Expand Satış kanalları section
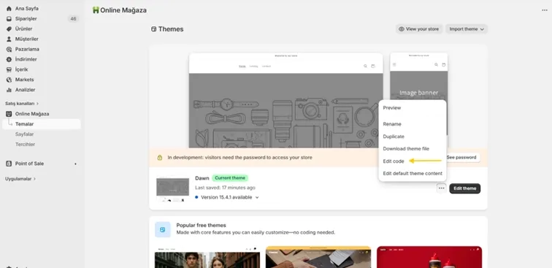 point(22,104)
